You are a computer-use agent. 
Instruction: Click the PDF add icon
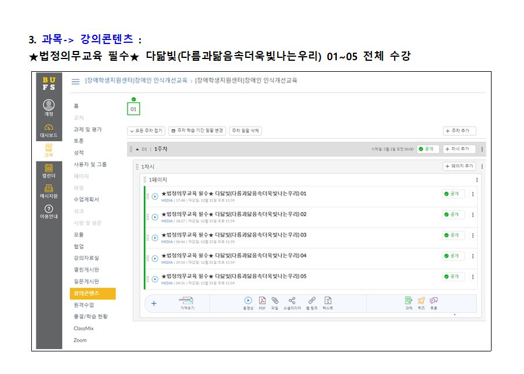tap(262, 300)
